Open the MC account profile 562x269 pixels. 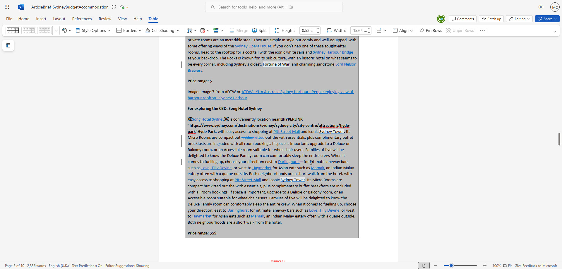click(x=555, y=7)
